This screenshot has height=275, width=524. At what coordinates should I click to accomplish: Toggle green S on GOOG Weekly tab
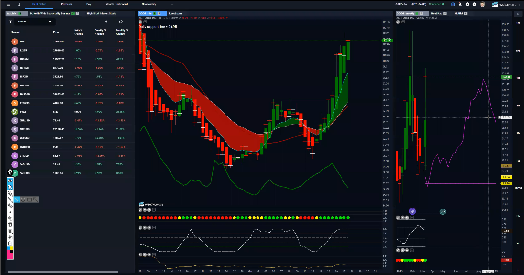click(417, 14)
